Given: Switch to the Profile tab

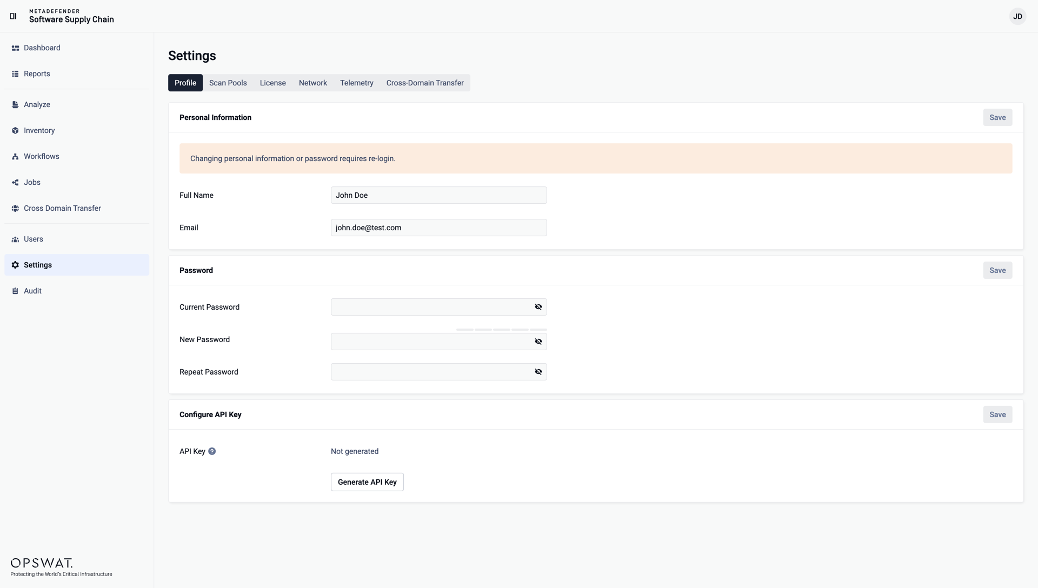Looking at the screenshot, I should pyautogui.click(x=185, y=83).
